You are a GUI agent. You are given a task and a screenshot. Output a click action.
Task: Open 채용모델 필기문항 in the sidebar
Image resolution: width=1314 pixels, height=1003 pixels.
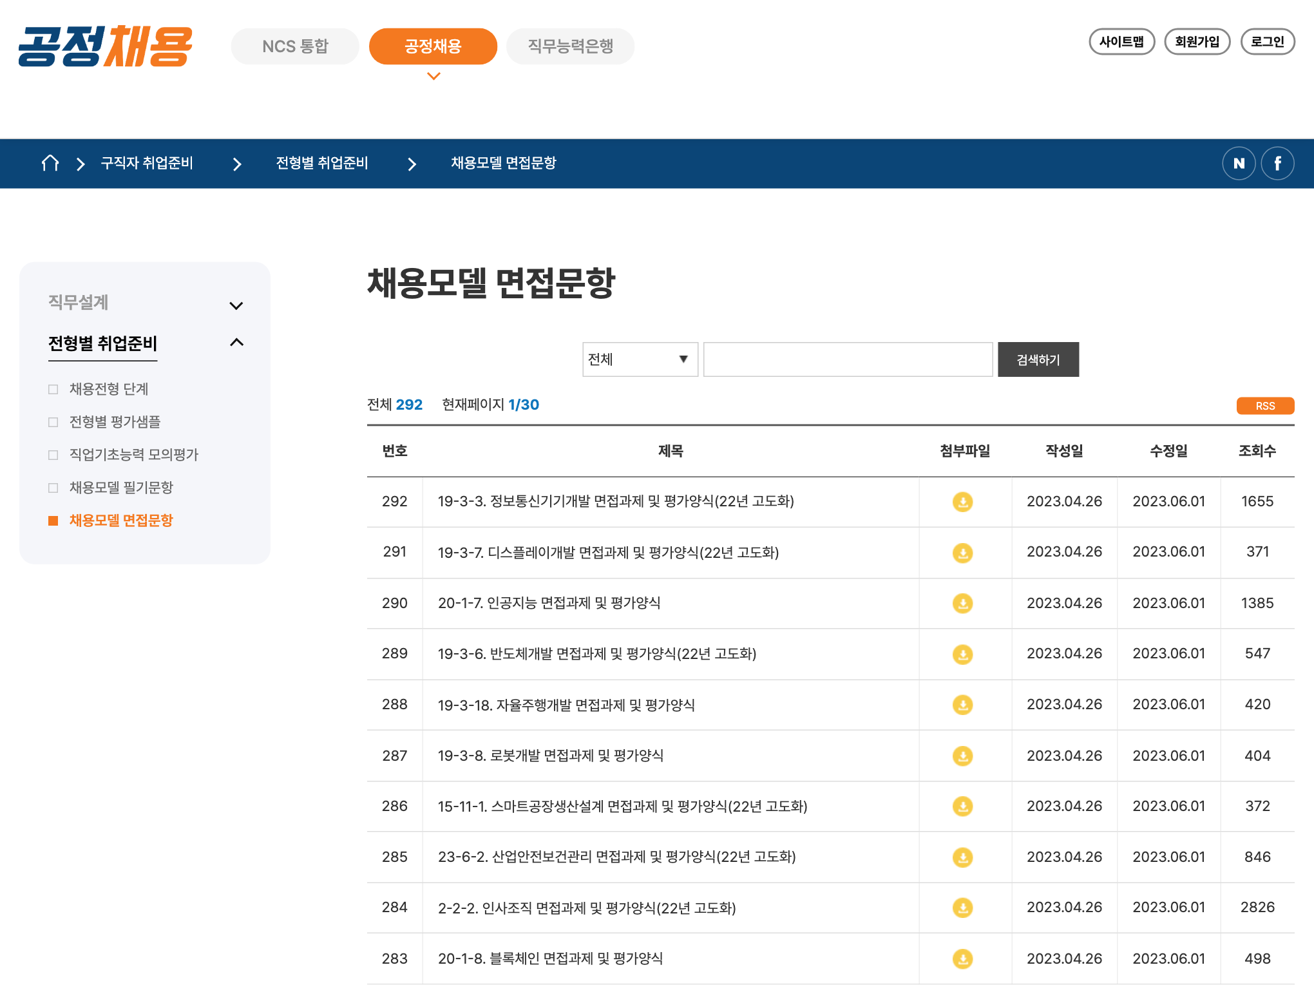[121, 488]
